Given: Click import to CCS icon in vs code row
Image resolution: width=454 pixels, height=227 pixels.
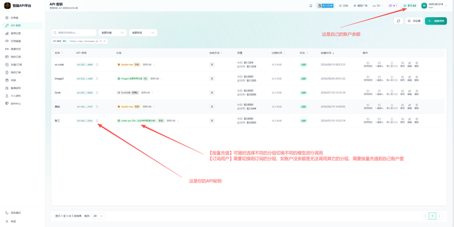Looking at the screenshot, I should click(392, 64).
